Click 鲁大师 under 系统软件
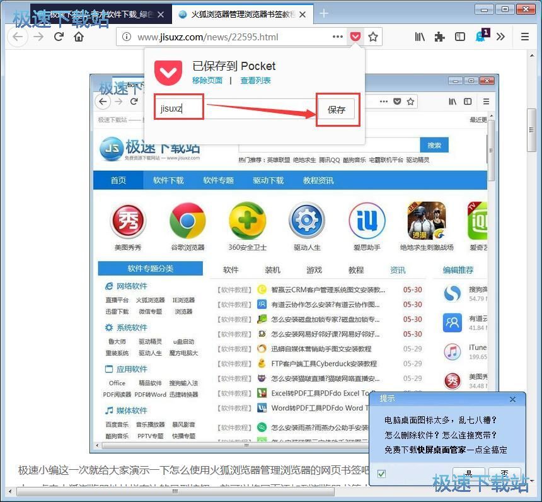 117,341
